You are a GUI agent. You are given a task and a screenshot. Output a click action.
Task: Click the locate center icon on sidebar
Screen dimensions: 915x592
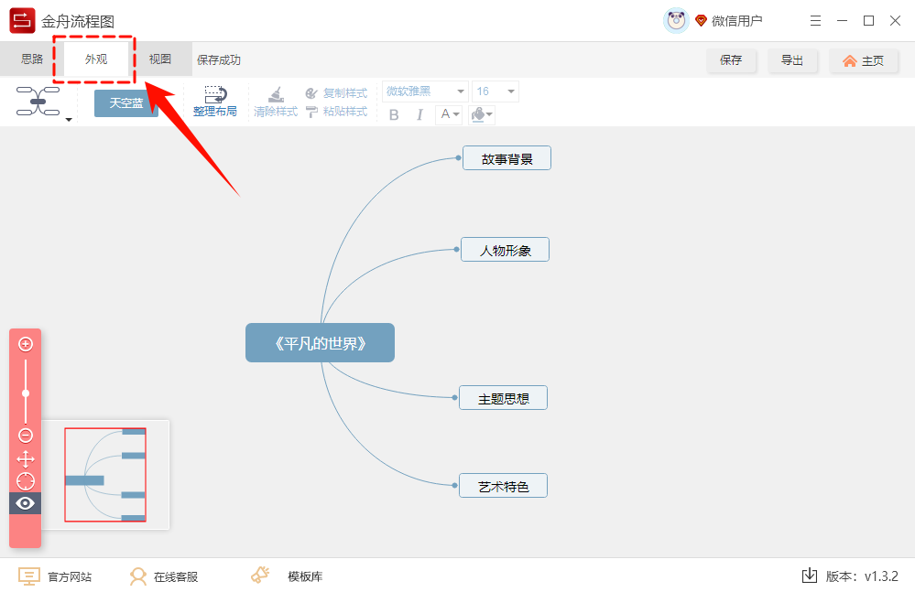point(25,480)
